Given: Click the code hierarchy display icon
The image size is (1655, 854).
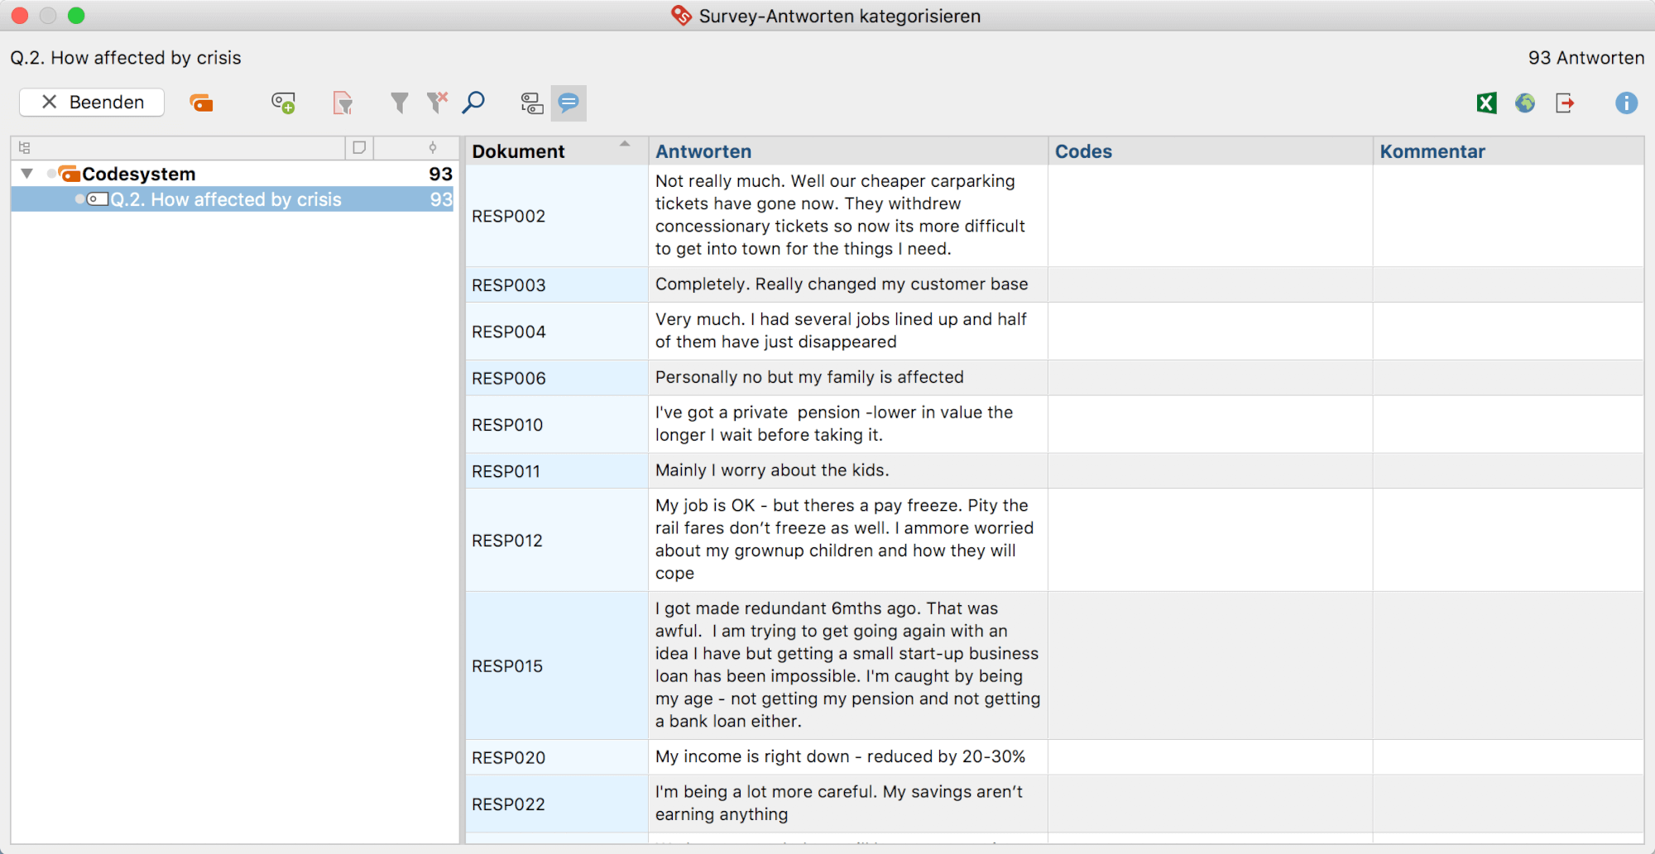Looking at the screenshot, I should 531,103.
